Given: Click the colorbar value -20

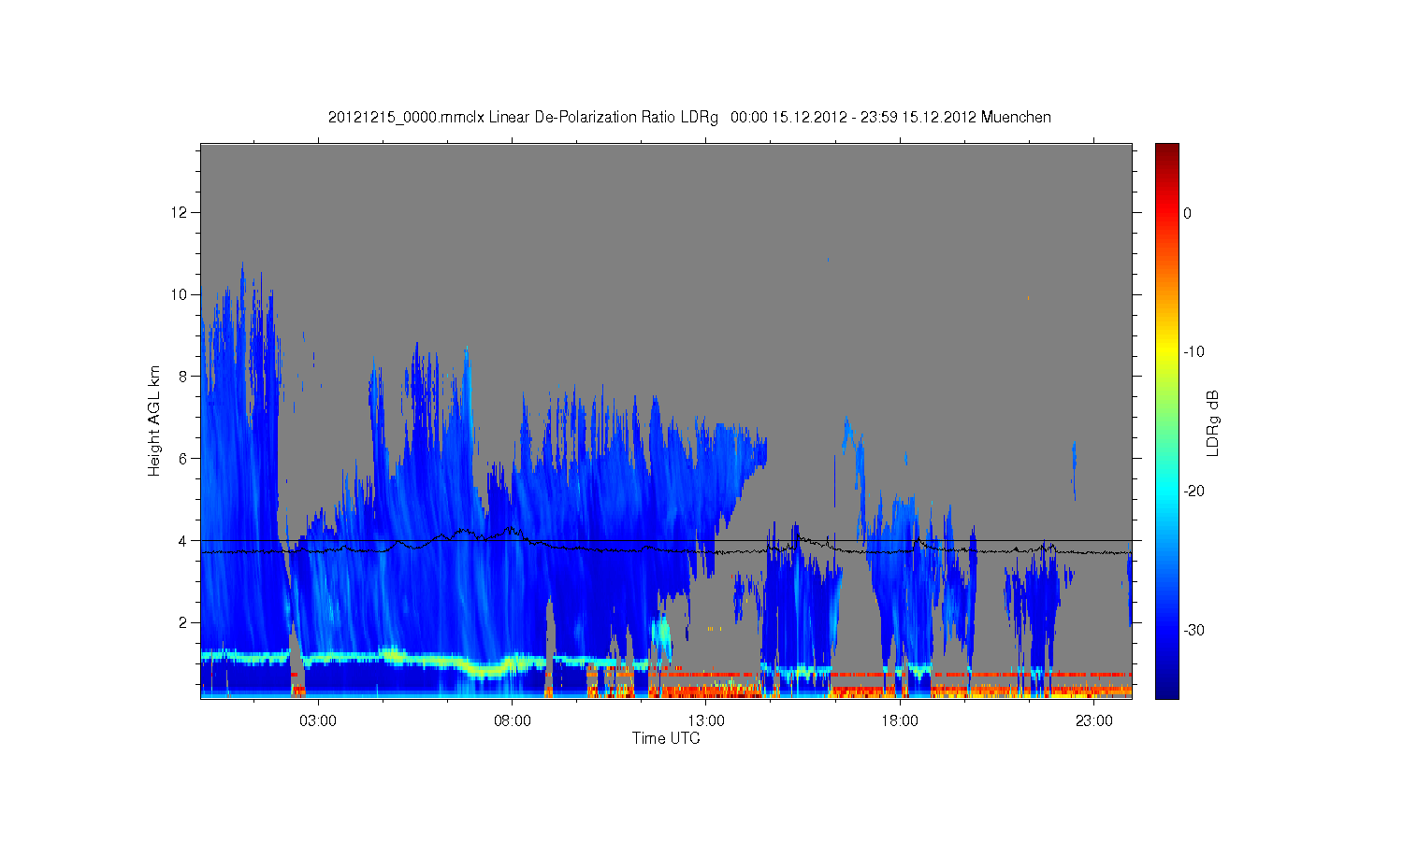Looking at the screenshot, I should coord(1193,492).
